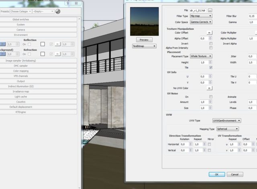The image size is (257, 189).
Task: Click the Color Offset 'm' map button
Action: 209,33
